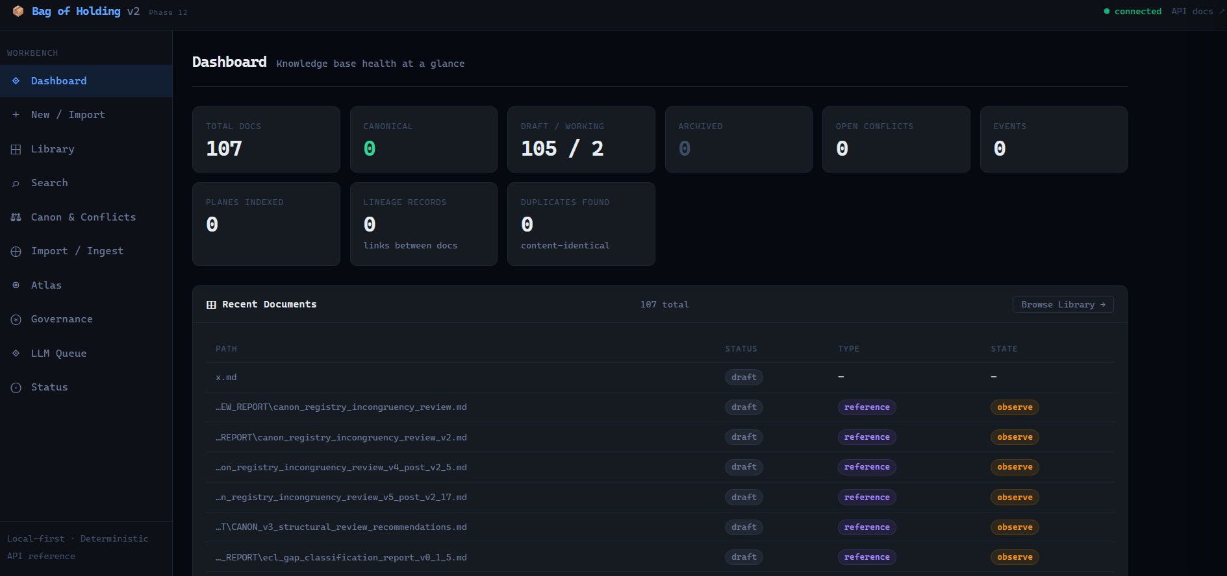Click the STATE column header
1227x576 pixels.
coord(1004,349)
